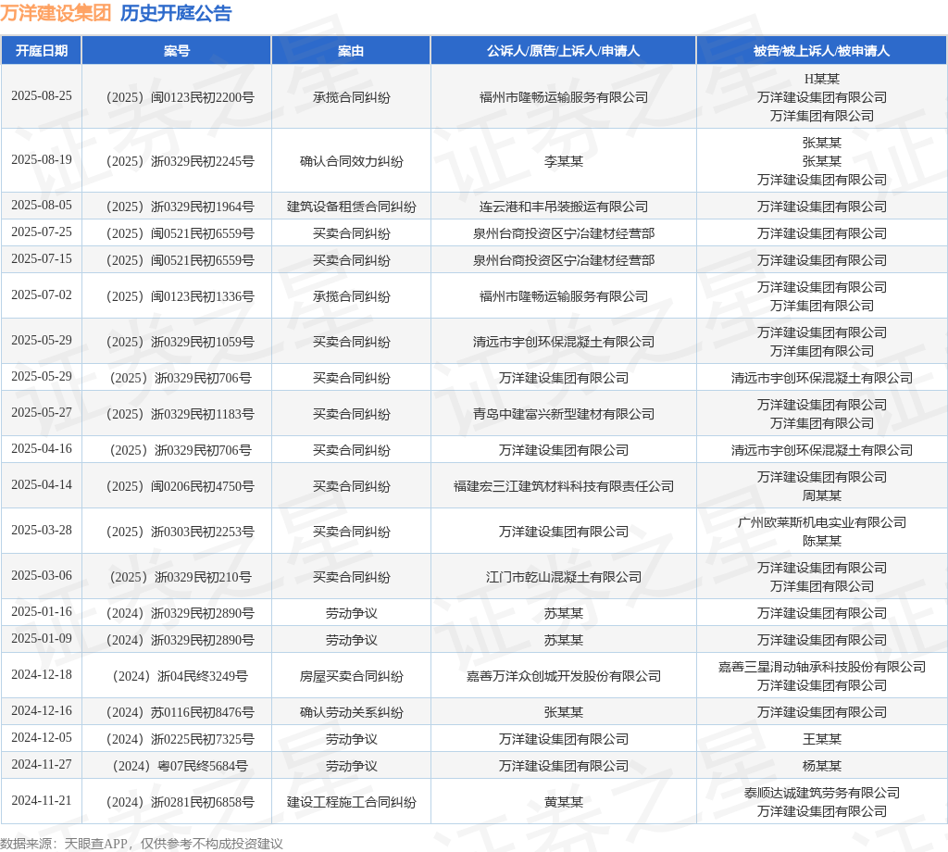Click the 建筑设备租赁合同纠纷 cause cell

click(351, 207)
